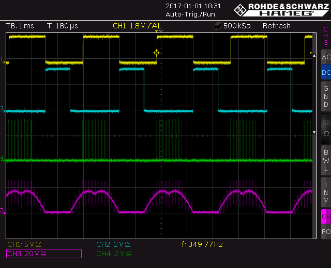Click the yellow channel 1 ground marker
The height and width of the screenshot is (268, 331).
(3, 61)
